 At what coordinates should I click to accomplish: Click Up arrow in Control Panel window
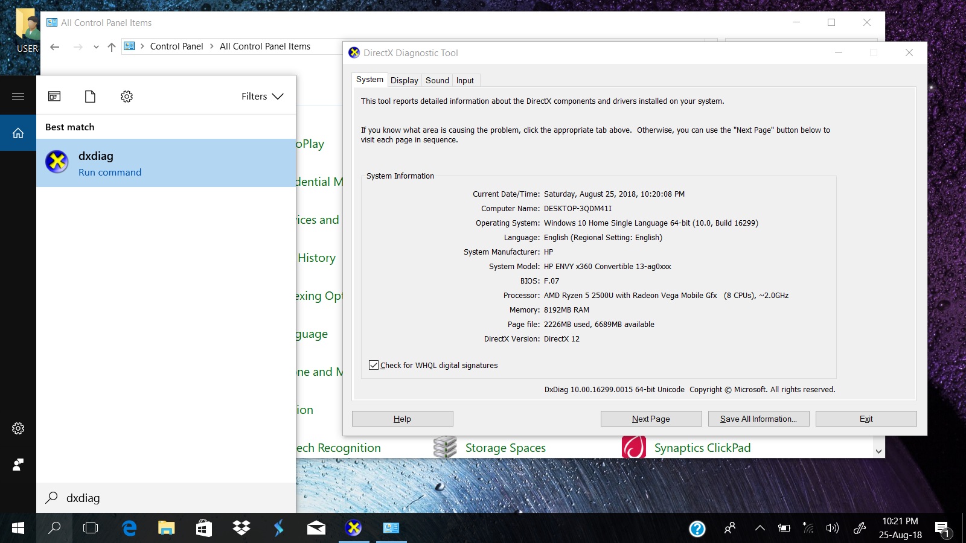point(111,46)
